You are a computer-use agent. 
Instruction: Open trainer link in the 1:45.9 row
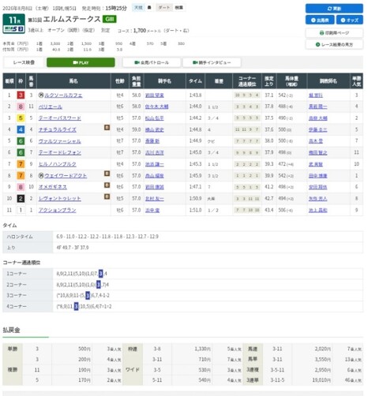pos(318,176)
